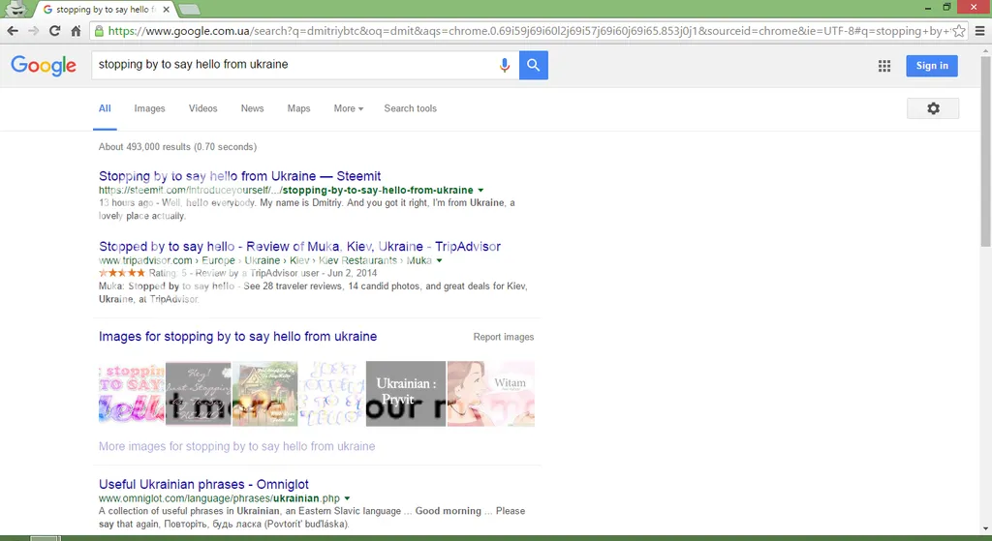Click TripAdvisor breadcrumb URL text
992x541 pixels.
point(265,260)
